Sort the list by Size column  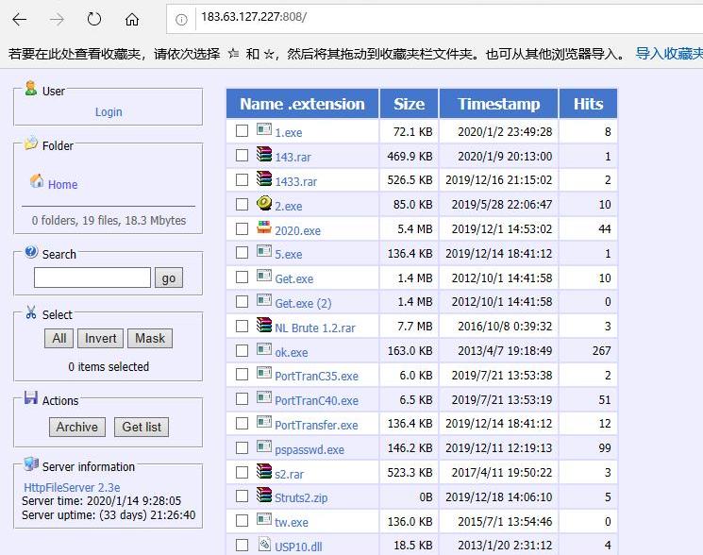click(x=409, y=104)
